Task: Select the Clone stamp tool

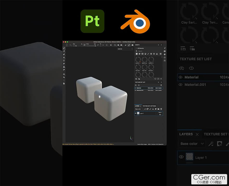Action: coord(64,67)
